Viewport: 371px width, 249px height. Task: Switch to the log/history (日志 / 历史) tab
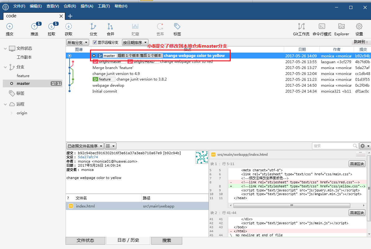click(128, 240)
